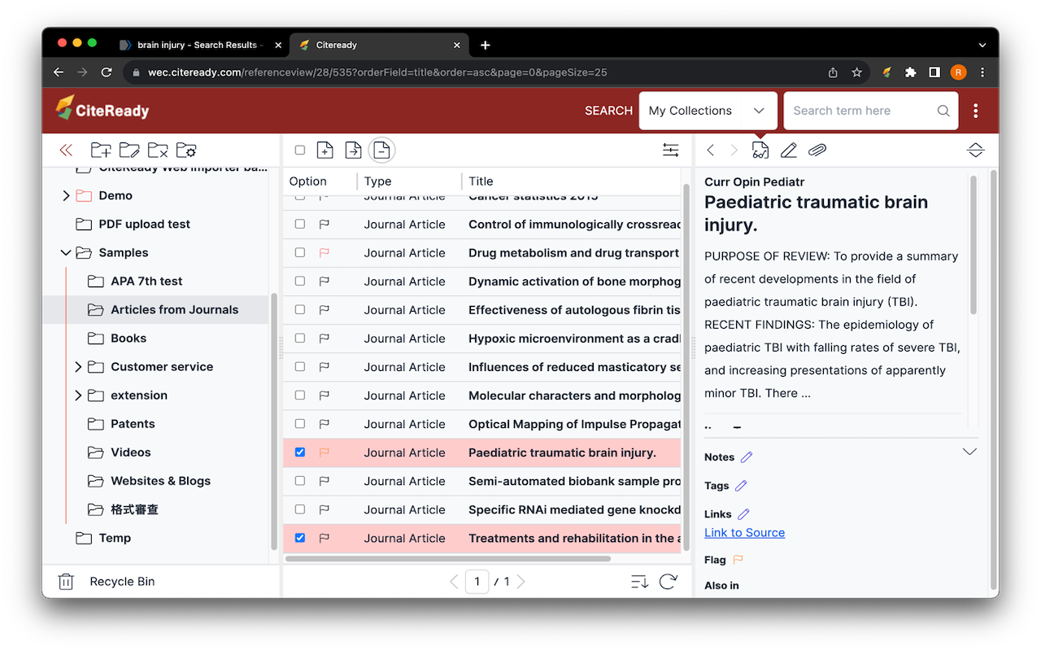Edit Notes with the pencil icon
1041x651 pixels.
point(747,457)
